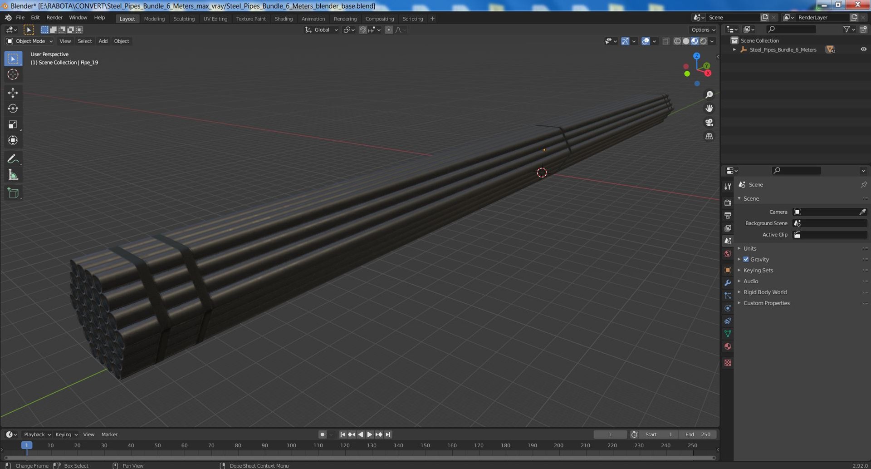The width and height of the screenshot is (871, 469).
Task: Activate the 3D Cursor tool
Action: [x=13, y=74]
